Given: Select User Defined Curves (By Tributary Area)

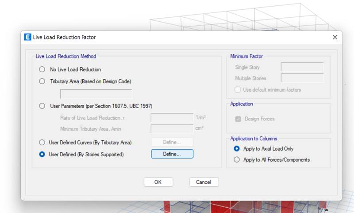Looking at the screenshot, I should (x=42, y=143).
